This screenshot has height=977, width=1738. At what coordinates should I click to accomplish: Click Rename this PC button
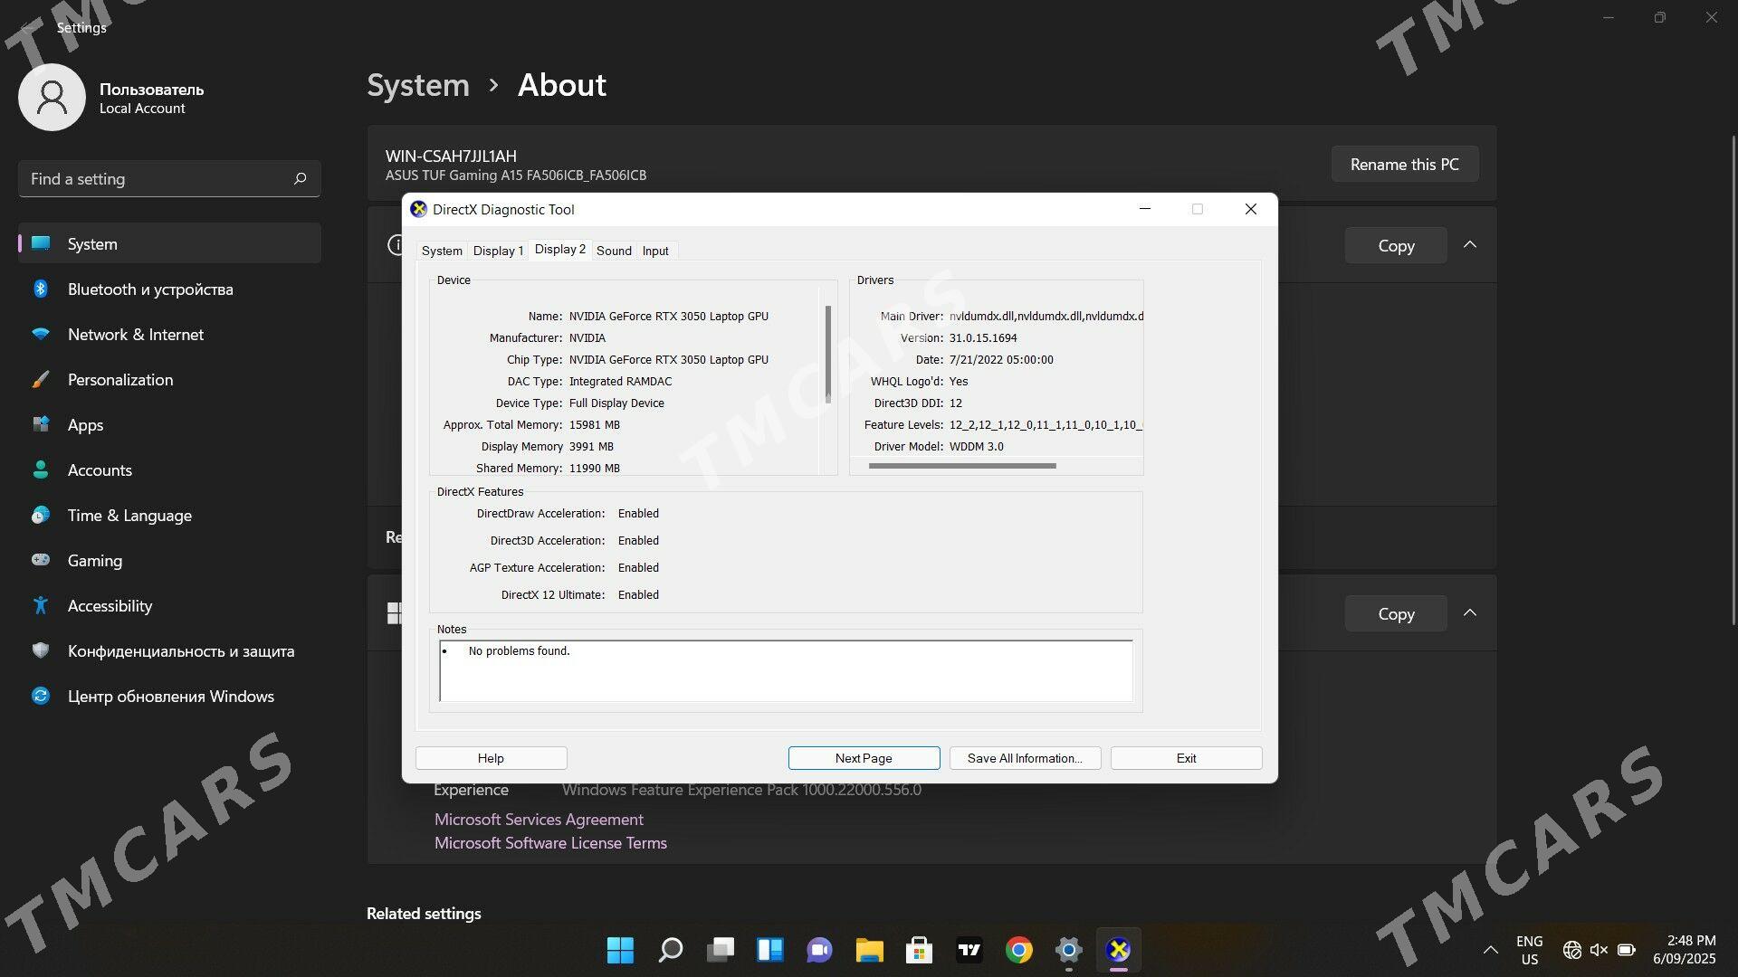click(1405, 165)
